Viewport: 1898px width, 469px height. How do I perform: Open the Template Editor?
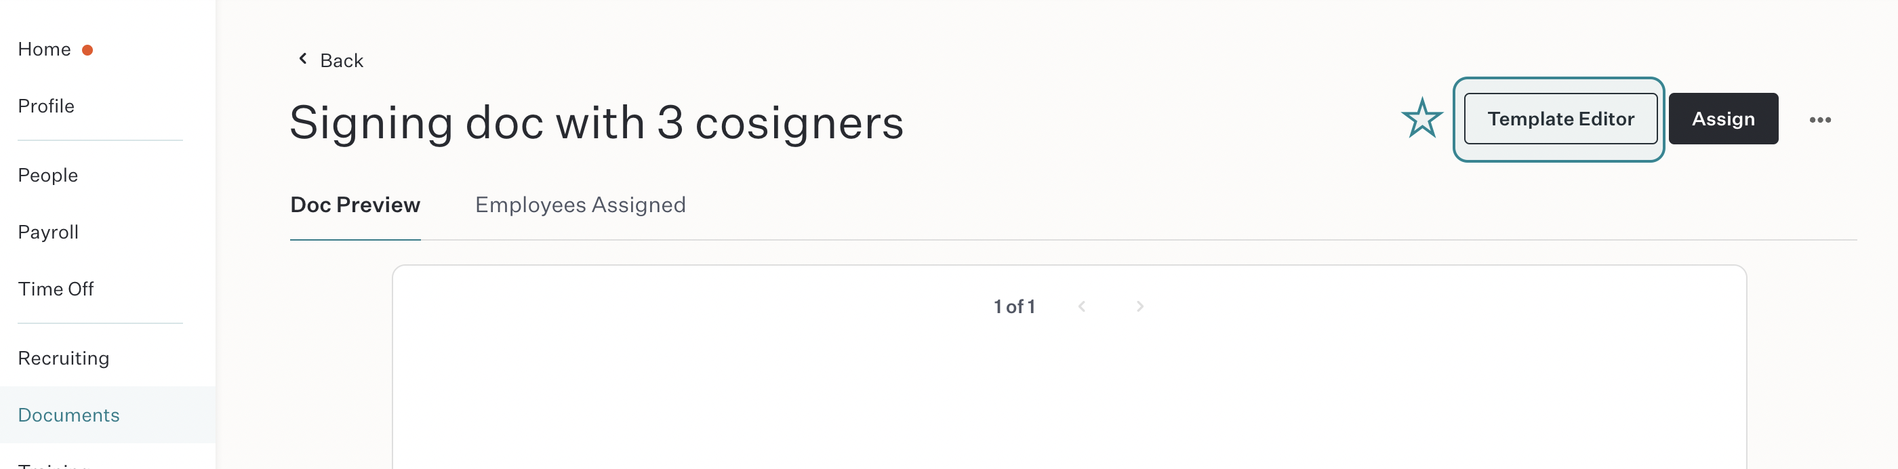(x=1560, y=119)
